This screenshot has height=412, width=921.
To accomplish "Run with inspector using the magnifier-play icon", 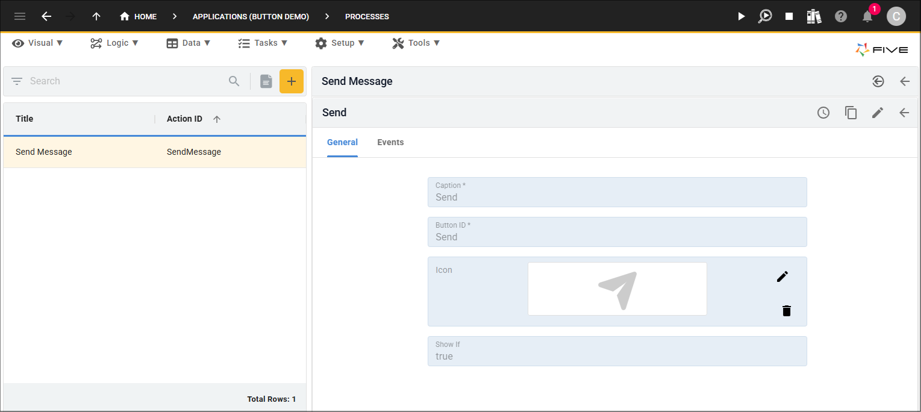I will [x=765, y=16].
